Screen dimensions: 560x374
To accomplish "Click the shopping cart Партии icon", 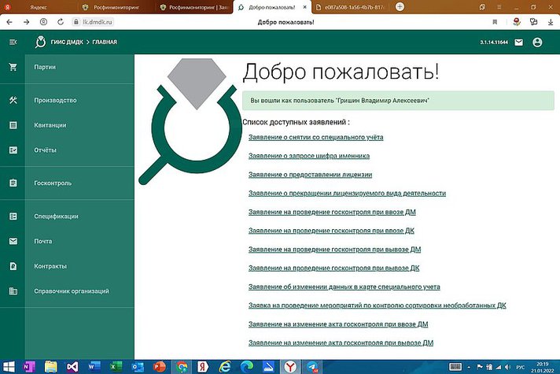I will pyautogui.click(x=13, y=68).
